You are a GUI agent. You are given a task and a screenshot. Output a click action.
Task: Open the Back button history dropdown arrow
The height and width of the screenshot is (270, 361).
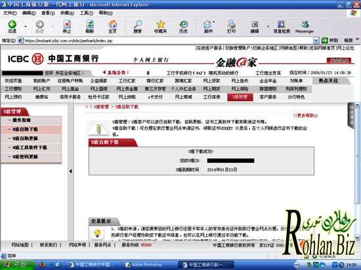(x=26, y=26)
